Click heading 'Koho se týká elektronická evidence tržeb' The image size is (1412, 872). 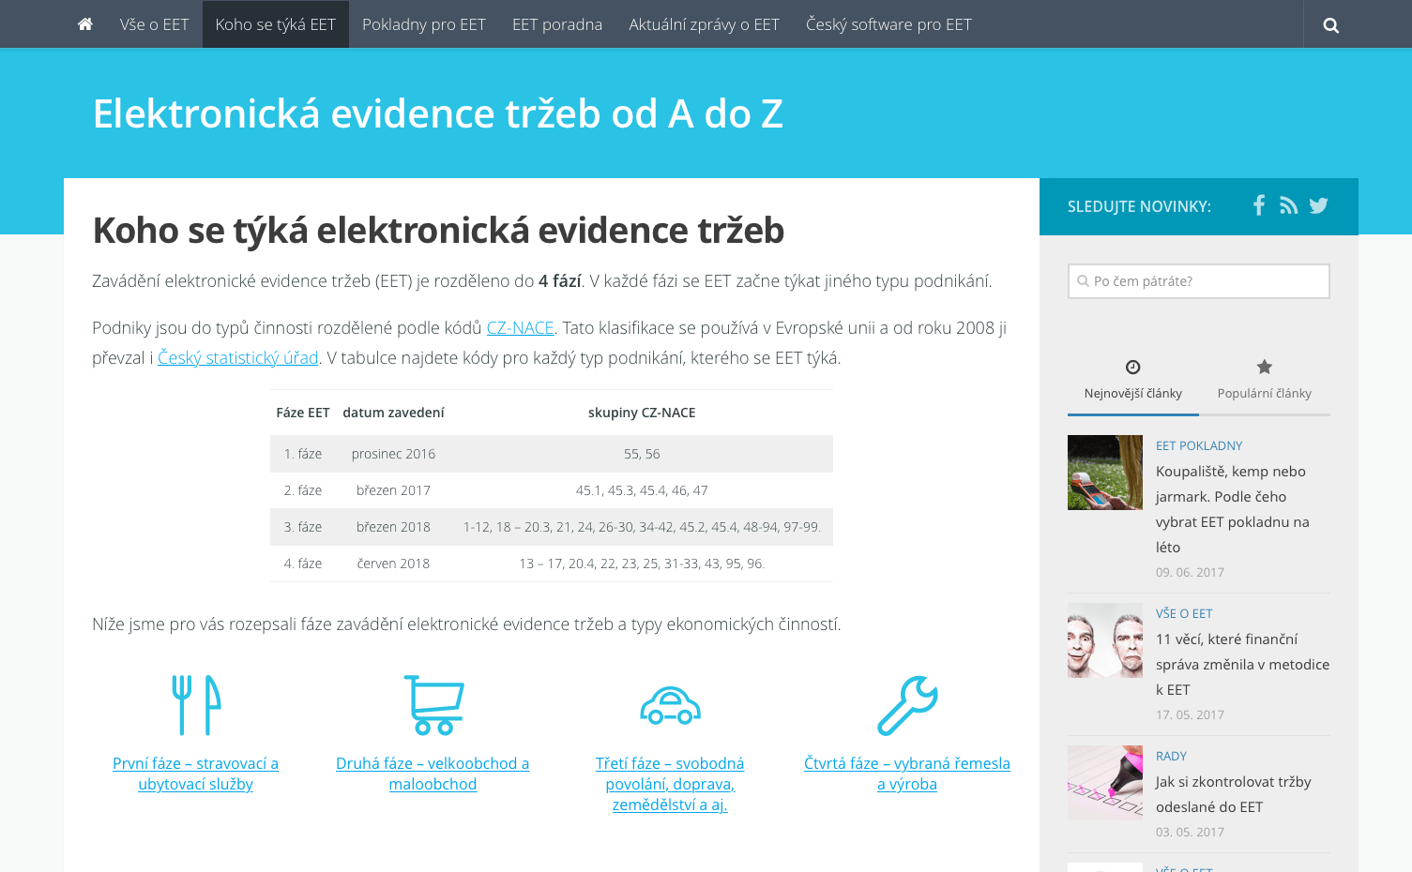coord(438,230)
